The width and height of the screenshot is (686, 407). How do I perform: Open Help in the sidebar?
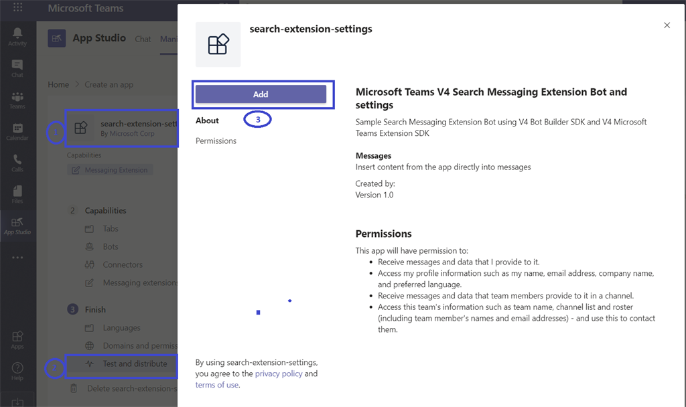point(17,370)
